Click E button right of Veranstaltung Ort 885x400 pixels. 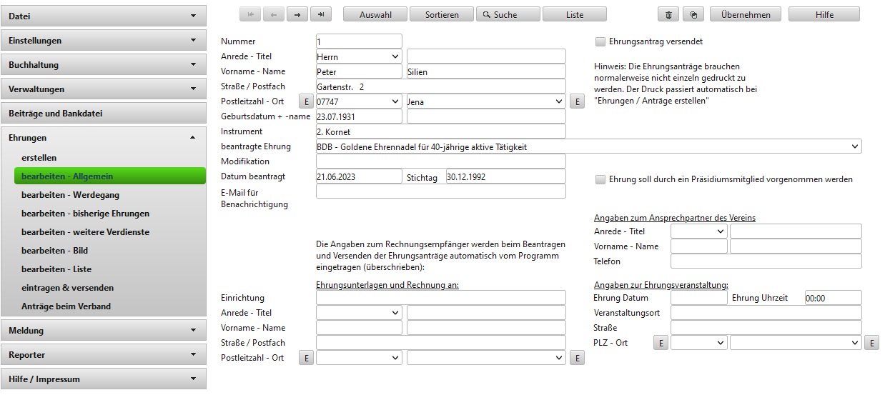tap(871, 343)
